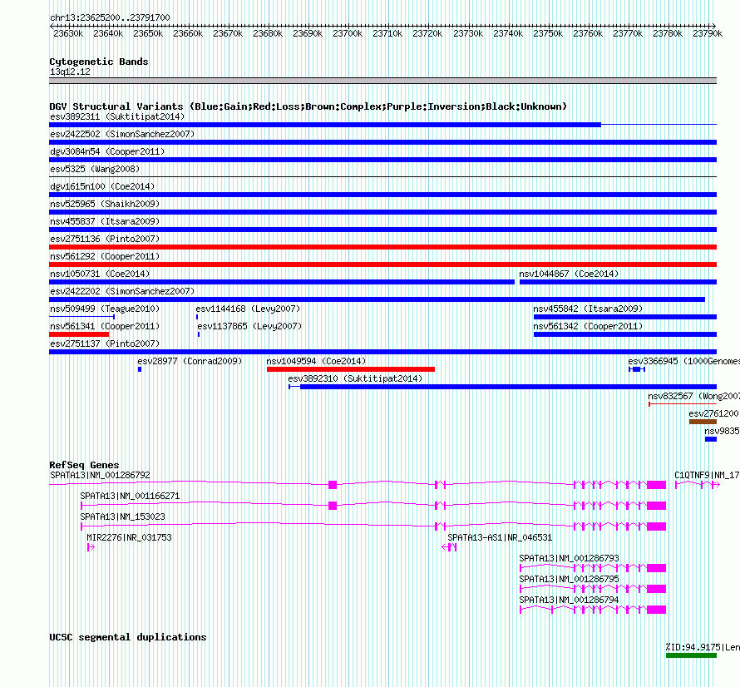Click the green segmental duplication bar

[692, 655]
